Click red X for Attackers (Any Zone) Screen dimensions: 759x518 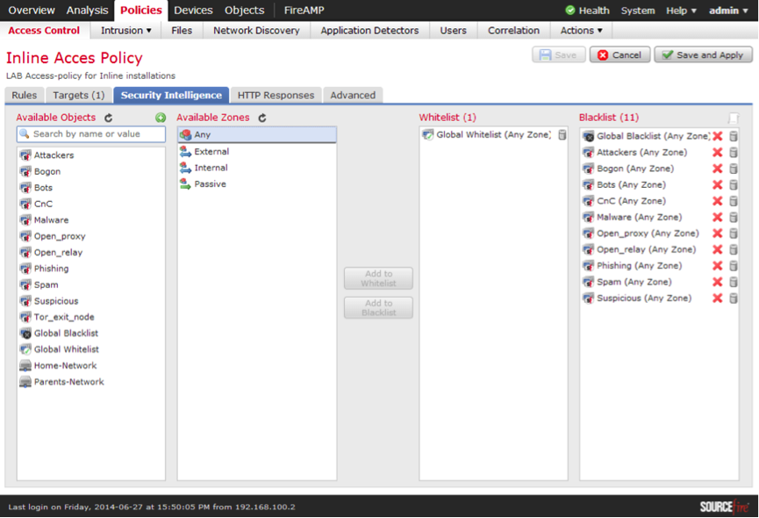click(718, 153)
